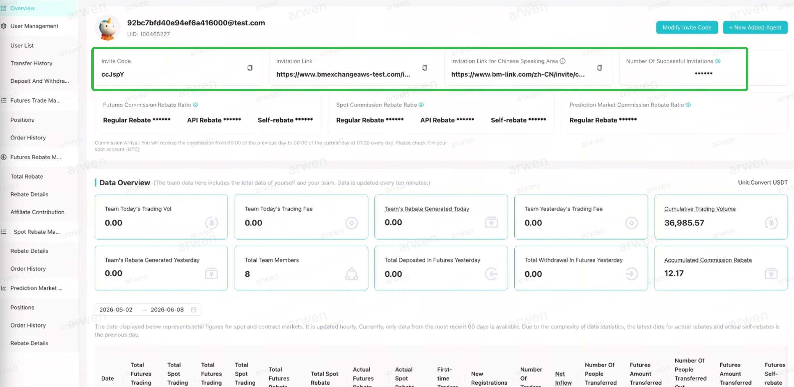The height and width of the screenshot is (387, 794).
Task: Open Rebate Details under Prediction Market
Action: (29, 343)
